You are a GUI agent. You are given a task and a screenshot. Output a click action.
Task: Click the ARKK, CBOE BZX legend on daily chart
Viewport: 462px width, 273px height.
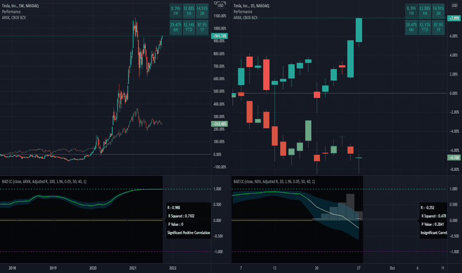[245, 17]
